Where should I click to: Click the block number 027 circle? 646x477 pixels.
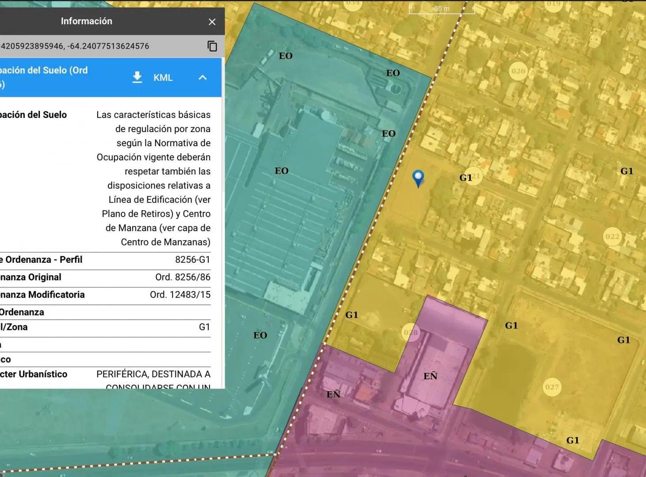(x=551, y=387)
